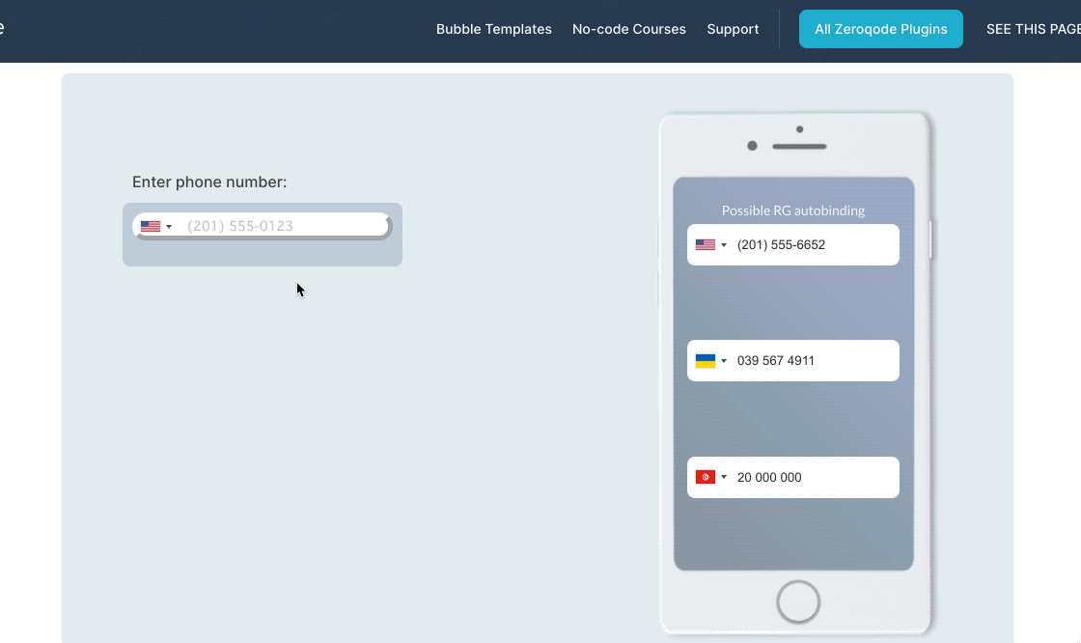Click the Enter phone number input field
1081x643 pixels.
[270, 225]
